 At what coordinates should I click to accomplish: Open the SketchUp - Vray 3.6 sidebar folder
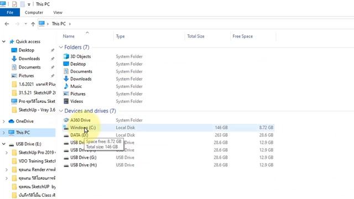click(37, 110)
